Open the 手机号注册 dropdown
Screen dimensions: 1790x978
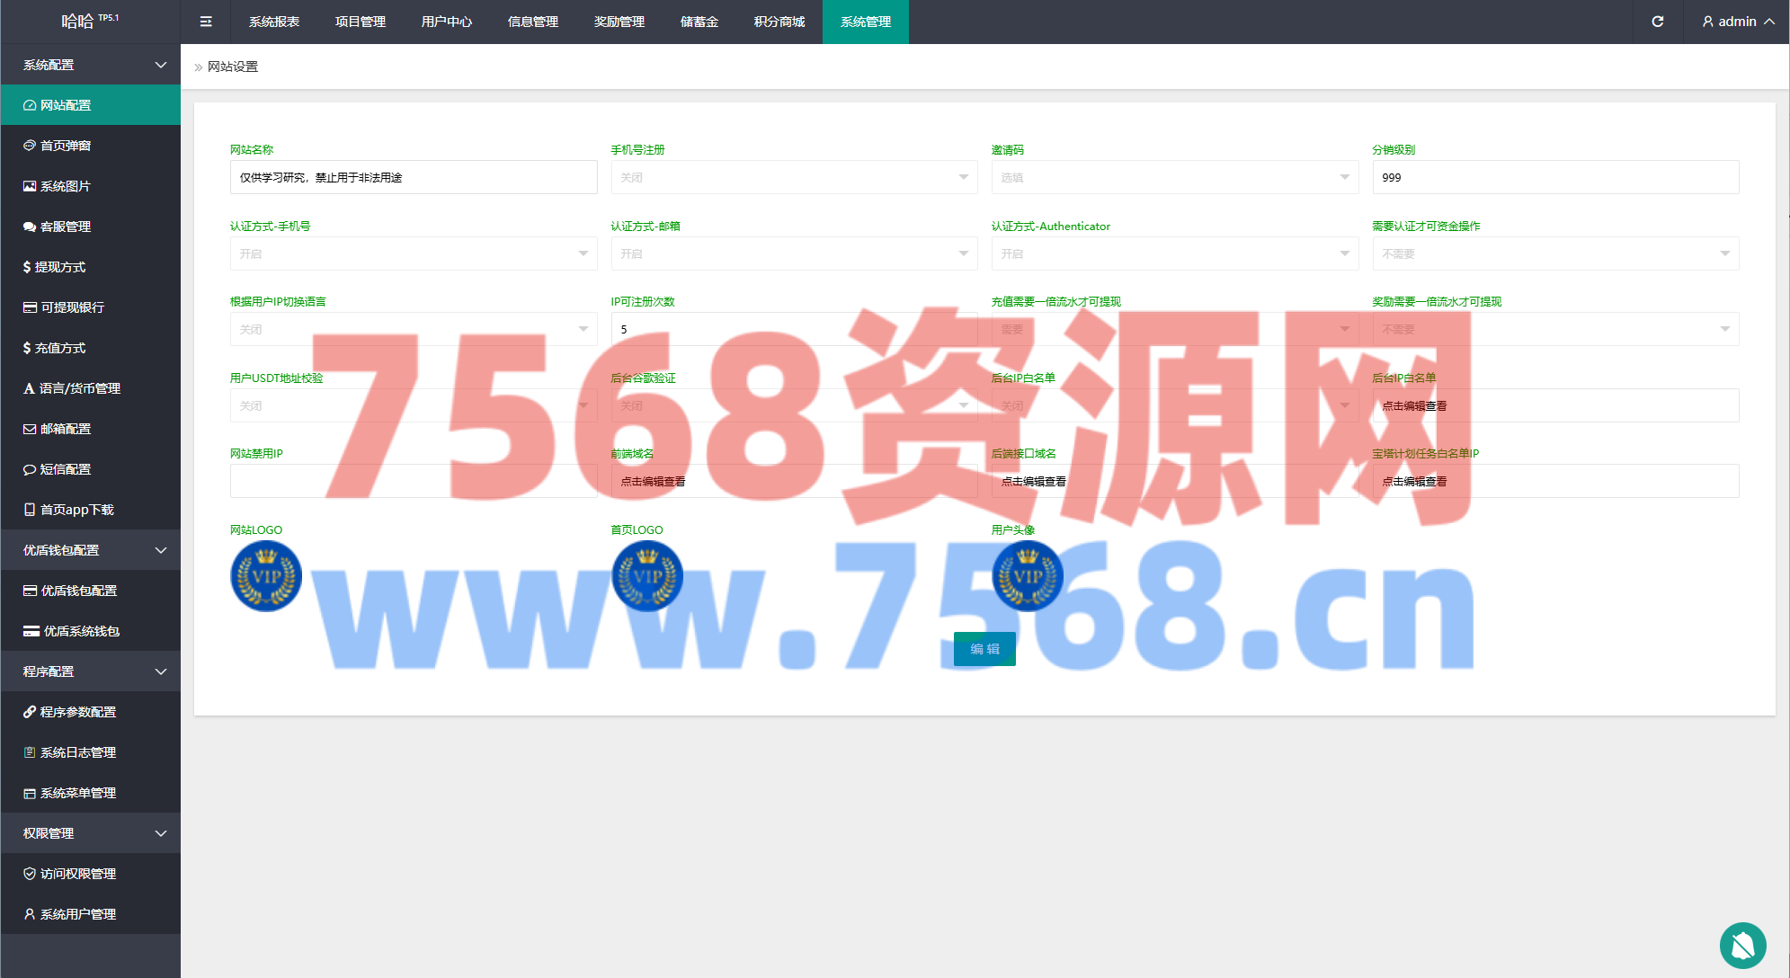(793, 177)
